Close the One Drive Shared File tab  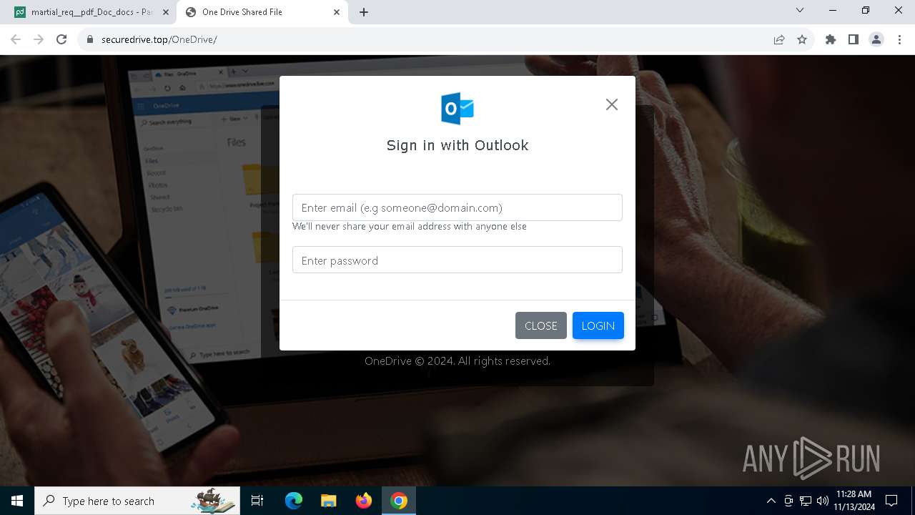[337, 12]
